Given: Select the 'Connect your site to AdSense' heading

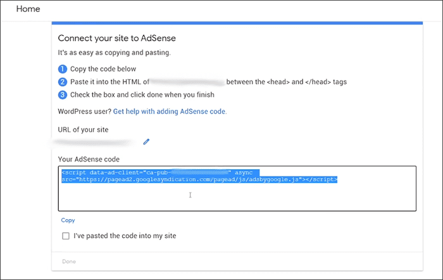Looking at the screenshot, I should [x=116, y=38].
